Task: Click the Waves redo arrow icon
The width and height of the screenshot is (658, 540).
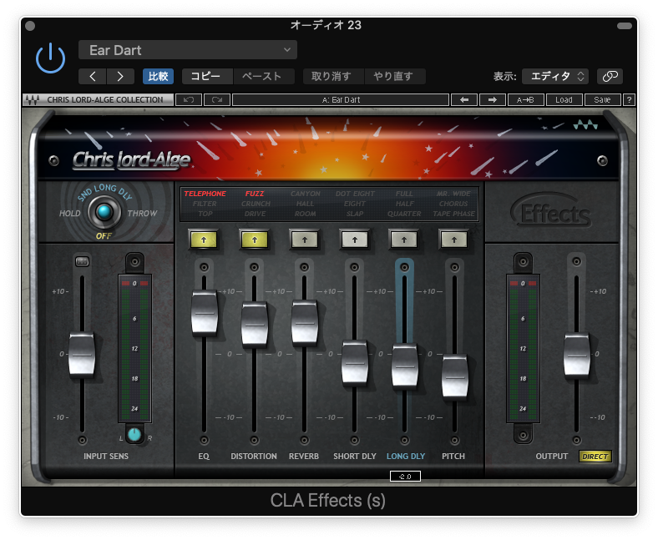Action: (x=217, y=100)
